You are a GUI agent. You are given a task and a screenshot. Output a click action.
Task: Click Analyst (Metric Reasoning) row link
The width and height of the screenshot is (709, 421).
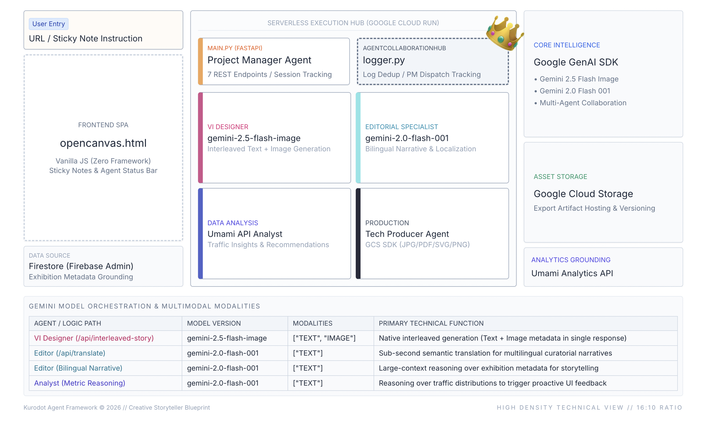click(x=79, y=383)
